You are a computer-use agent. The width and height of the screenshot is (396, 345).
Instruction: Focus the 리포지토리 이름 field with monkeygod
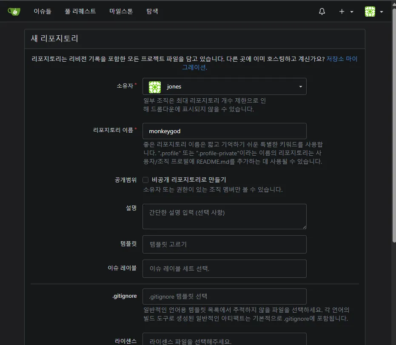coord(224,131)
